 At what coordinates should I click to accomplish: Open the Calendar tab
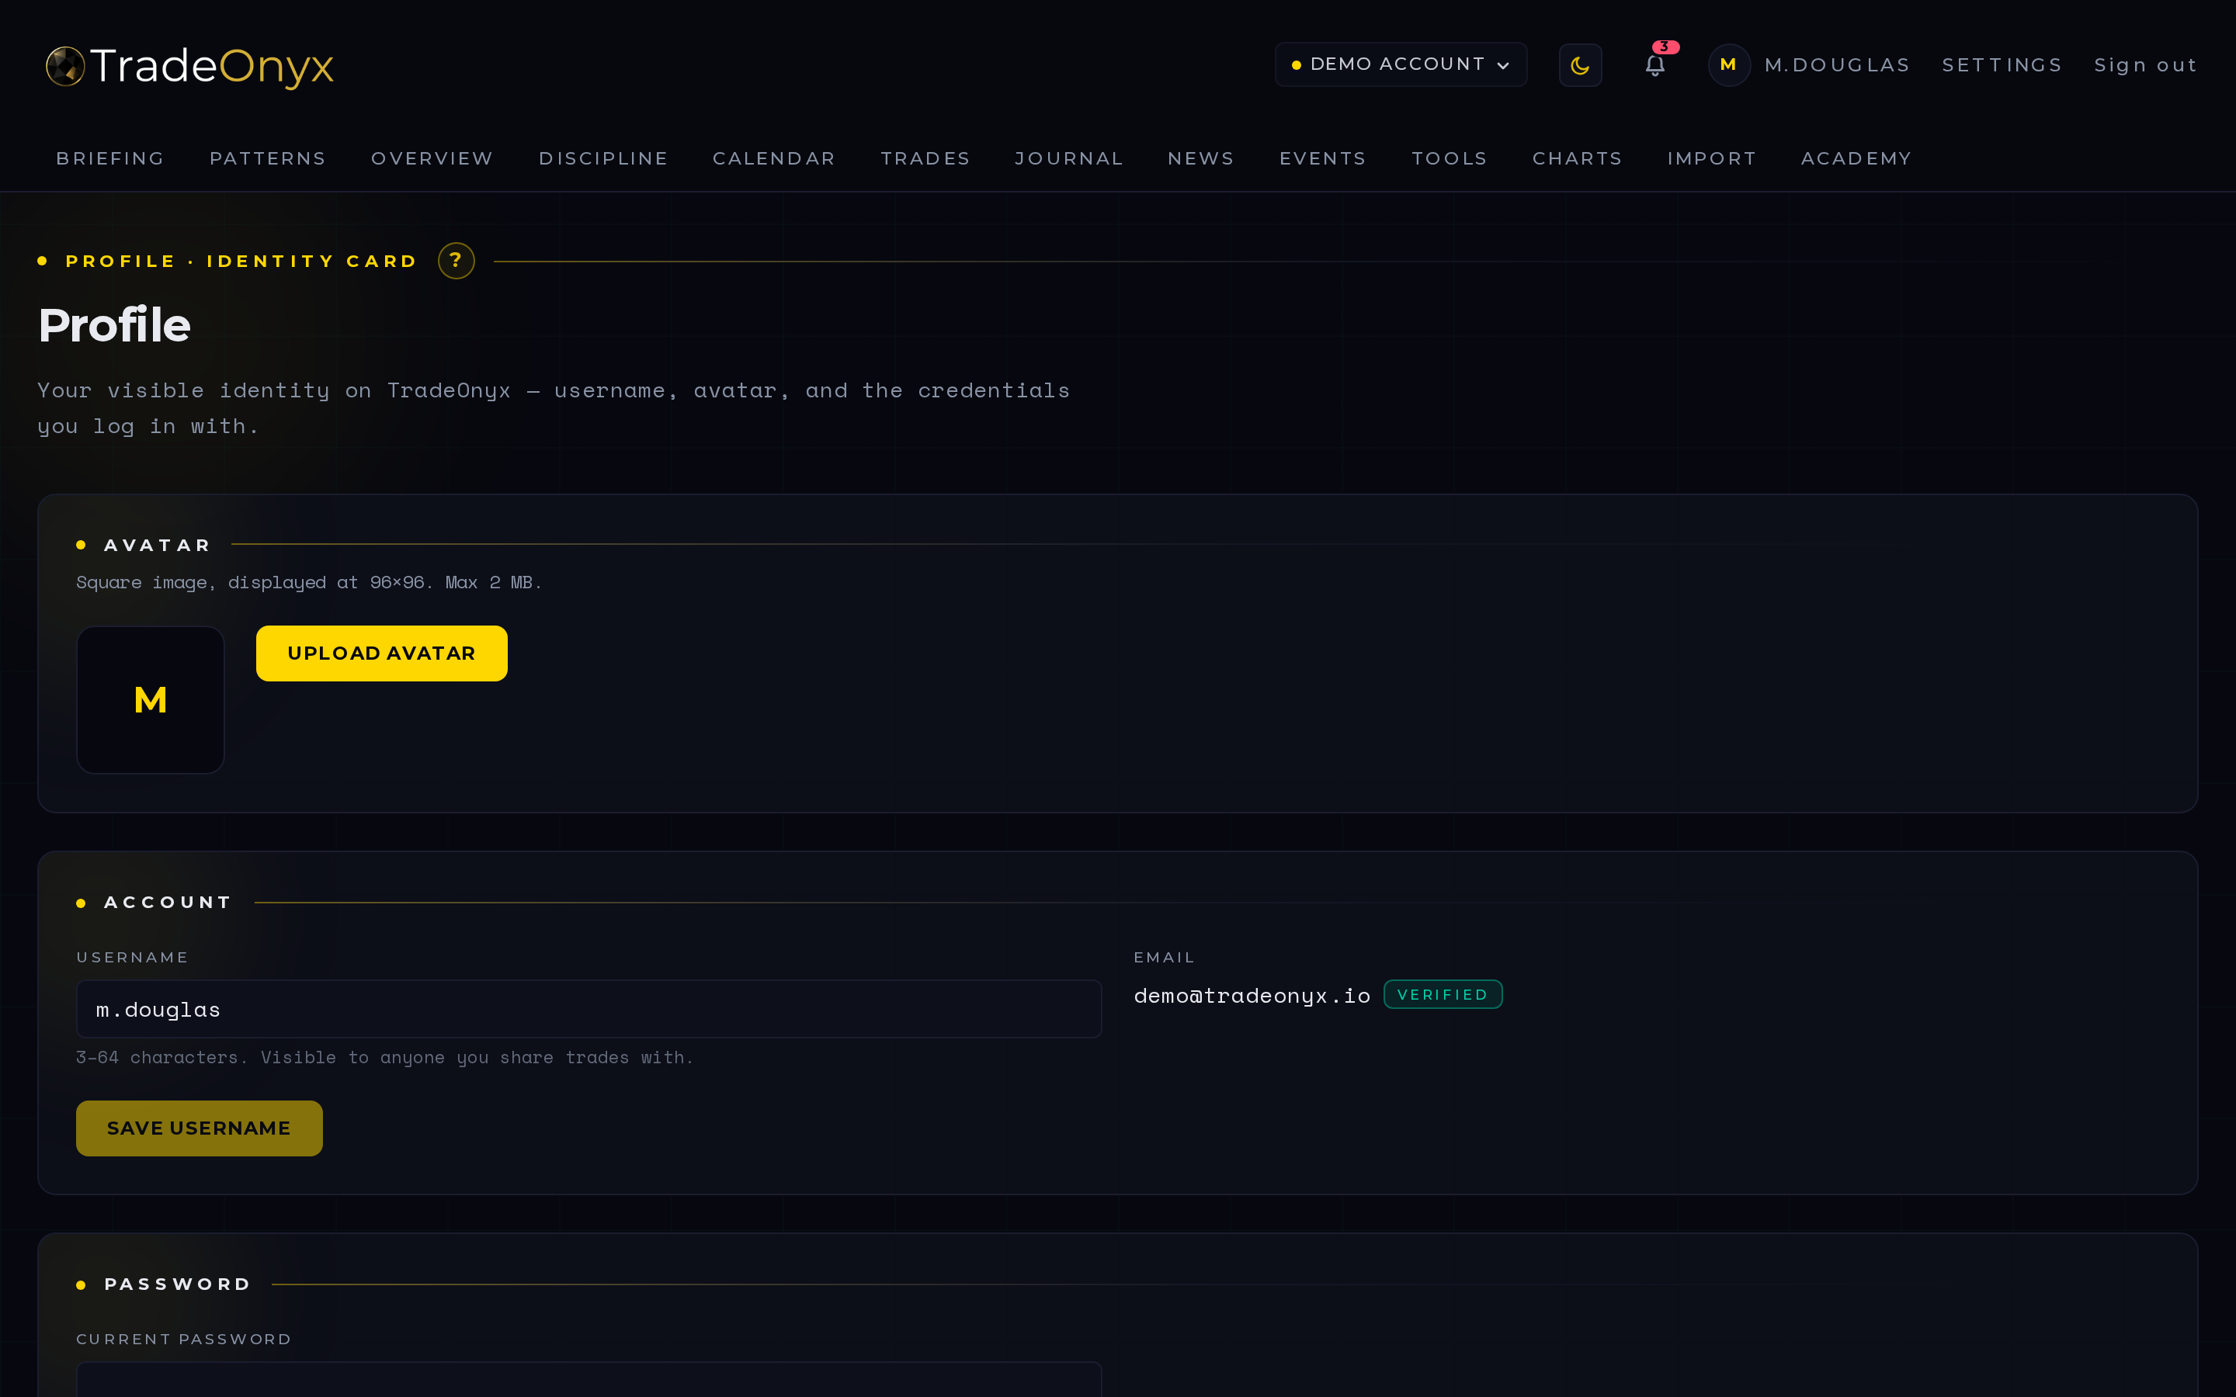coord(774,158)
